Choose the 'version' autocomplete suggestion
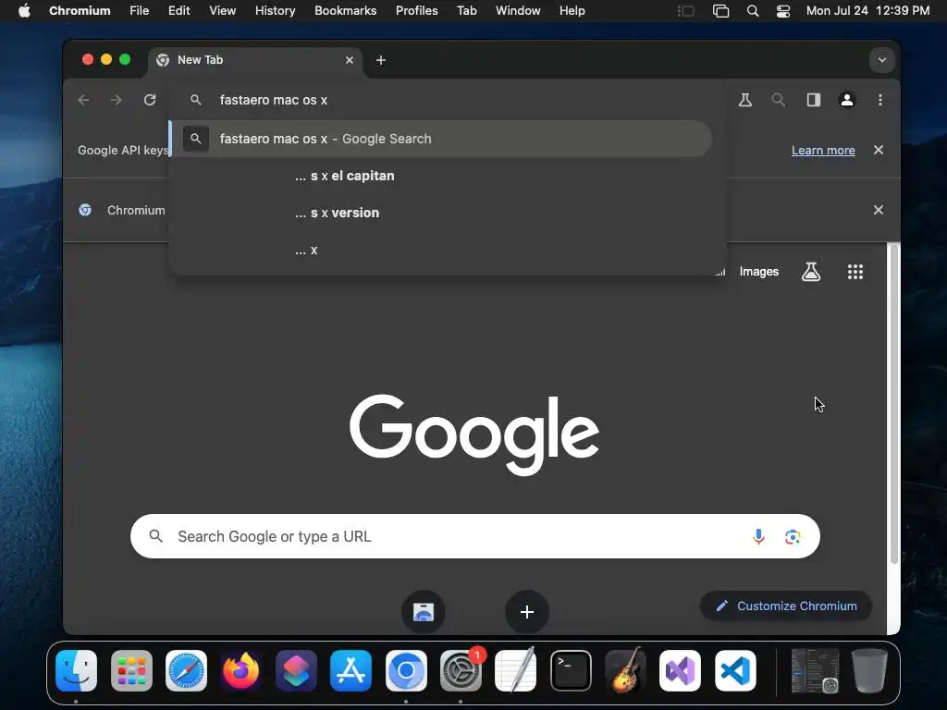 pos(448,213)
